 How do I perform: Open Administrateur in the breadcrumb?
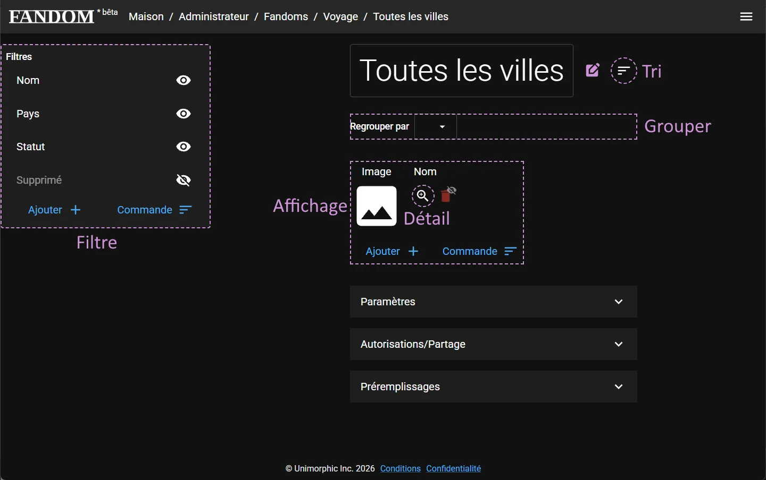(214, 16)
